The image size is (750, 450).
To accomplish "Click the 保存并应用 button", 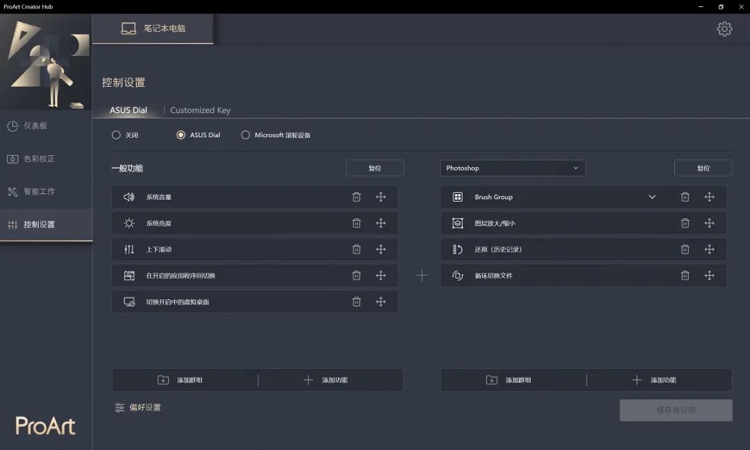I will tap(676, 410).
